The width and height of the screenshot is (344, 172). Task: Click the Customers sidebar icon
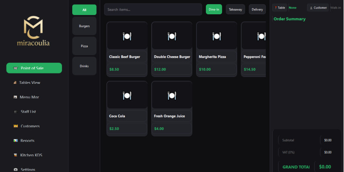[x=15, y=126]
